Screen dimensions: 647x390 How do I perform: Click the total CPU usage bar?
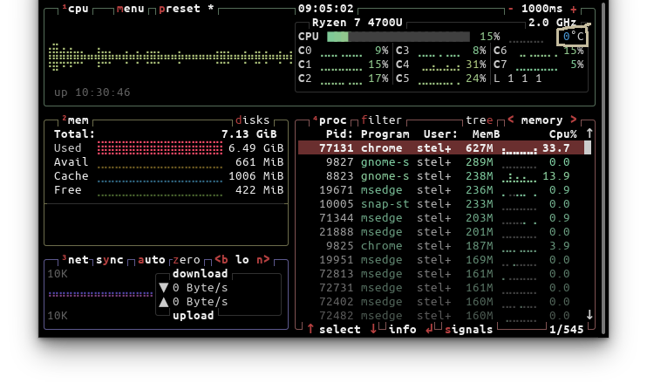[398, 37]
